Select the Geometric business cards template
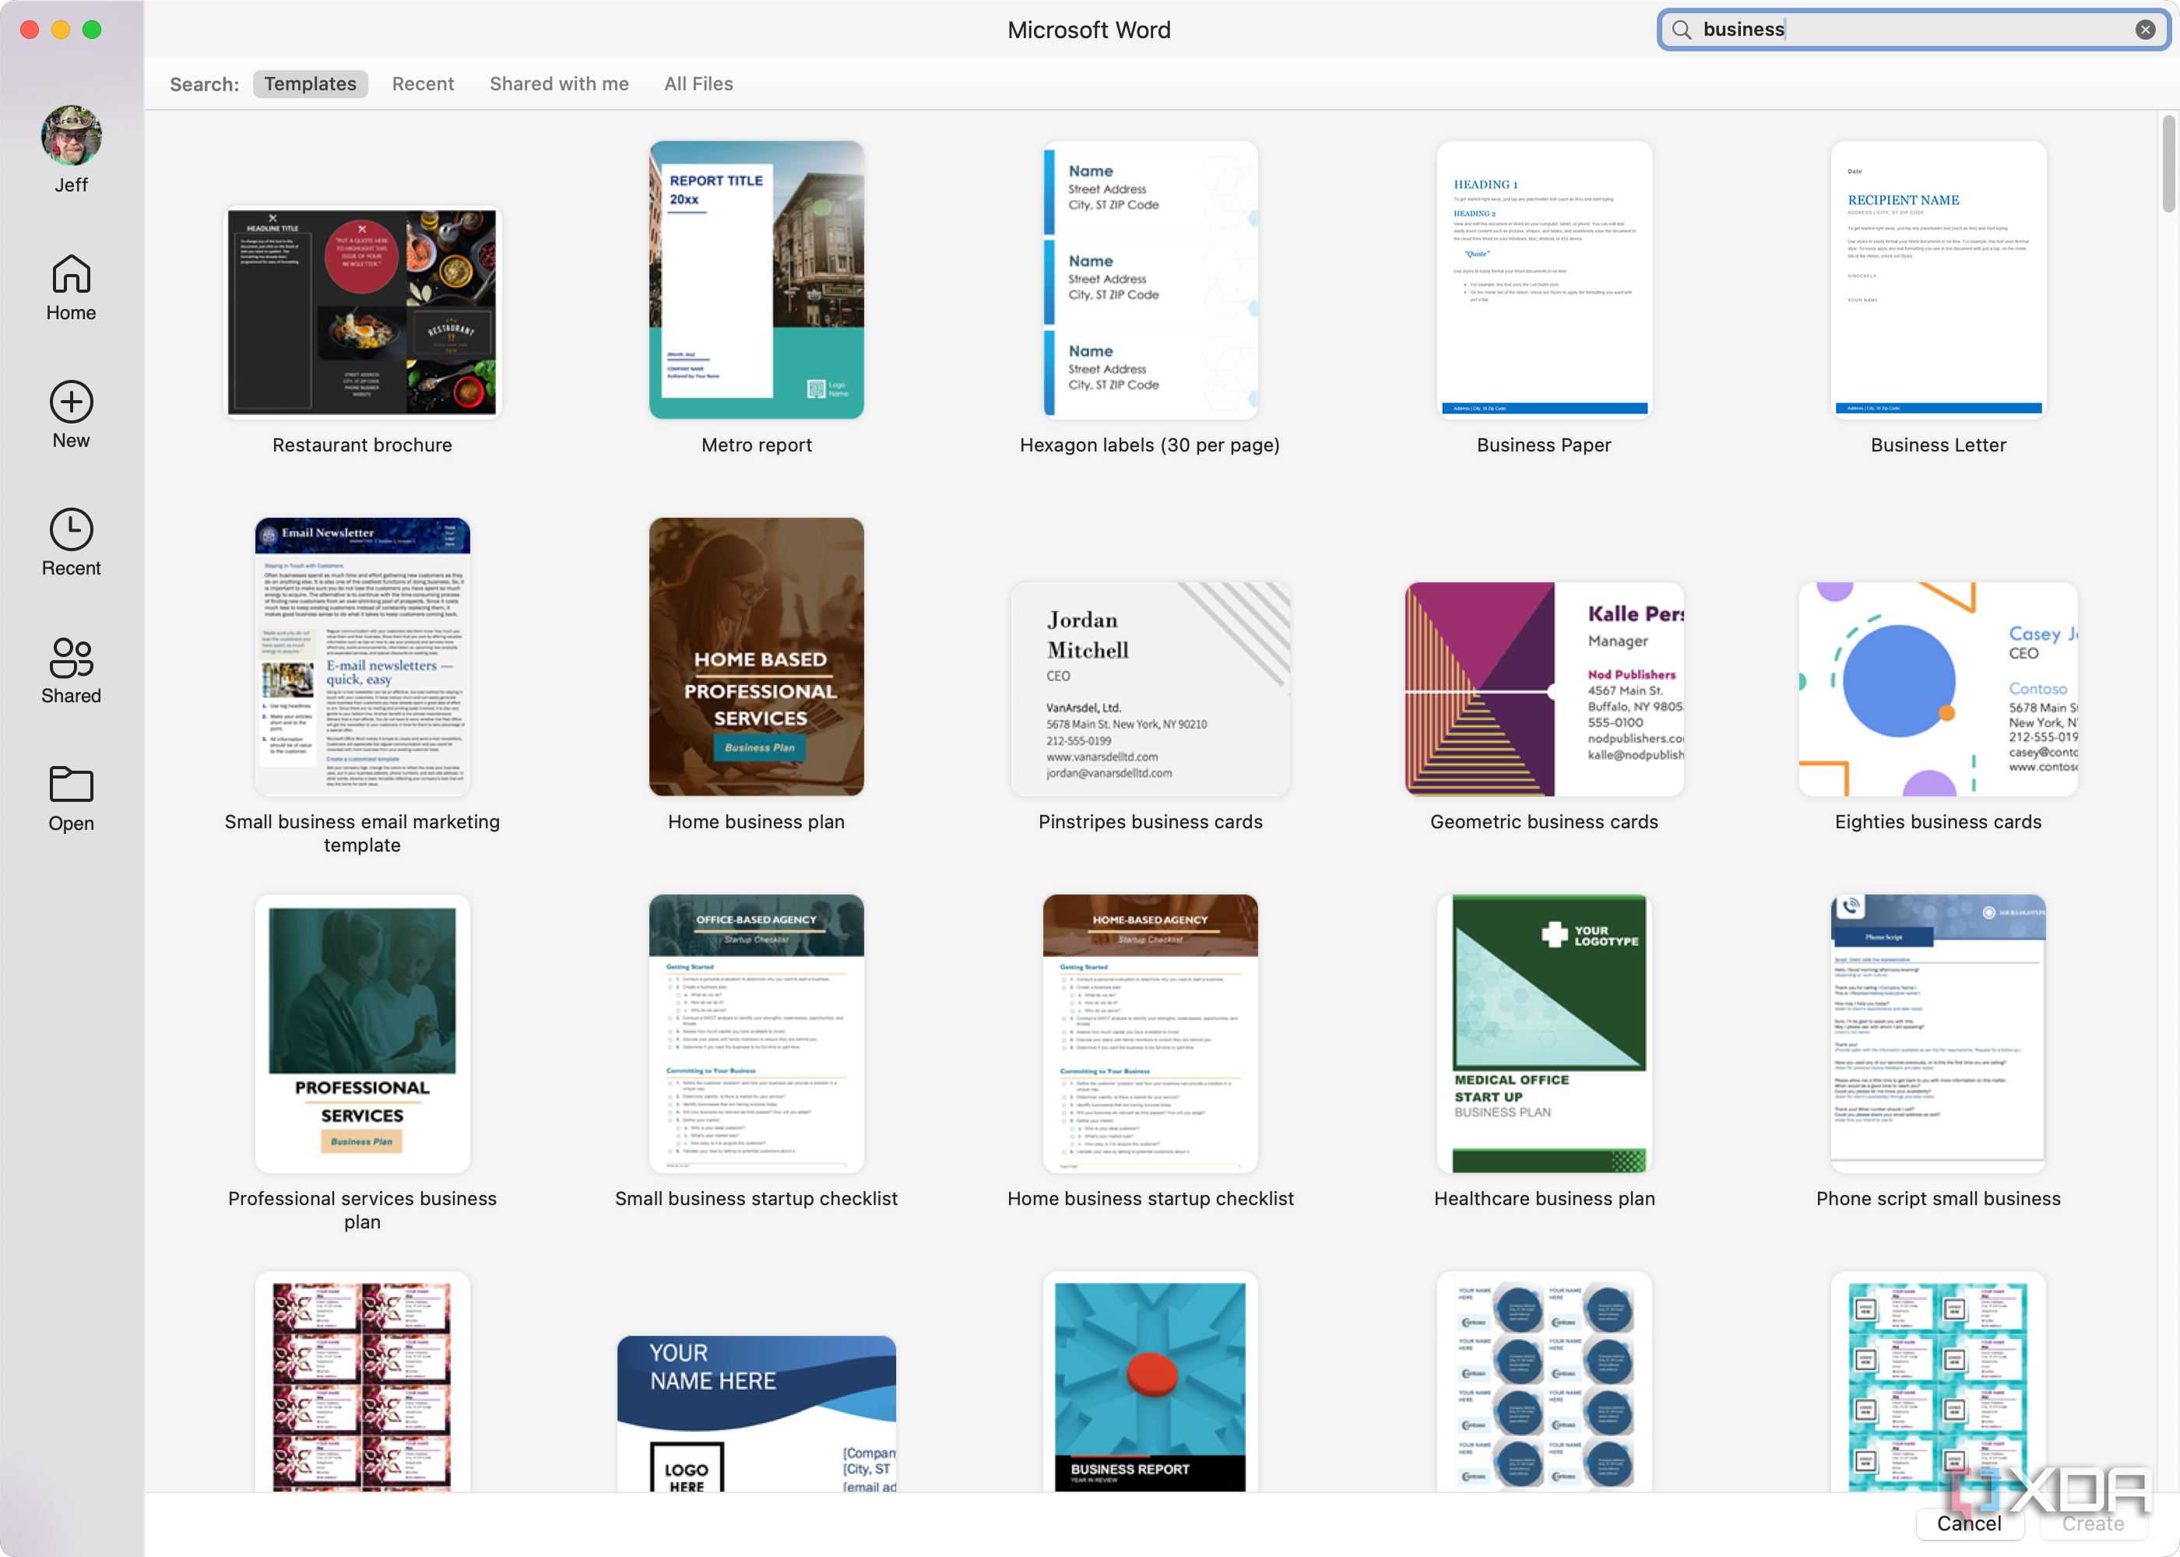Image resolution: width=2180 pixels, height=1557 pixels. (1545, 689)
